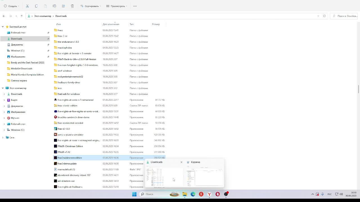Select Downloads window thumbnail preview

pos(164,177)
